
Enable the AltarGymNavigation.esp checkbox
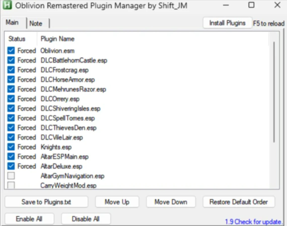click(11, 176)
